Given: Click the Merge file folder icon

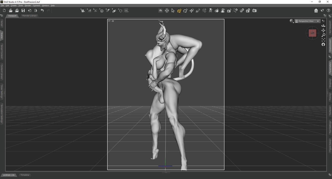Looking at the screenshot, I should [17, 11].
